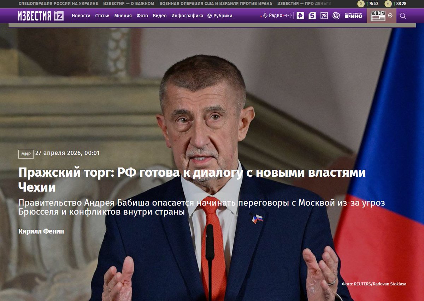This screenshot has width=424, height=301.
Task: Open Известия — о важном topic link
Action: click(x=129, y=4)
